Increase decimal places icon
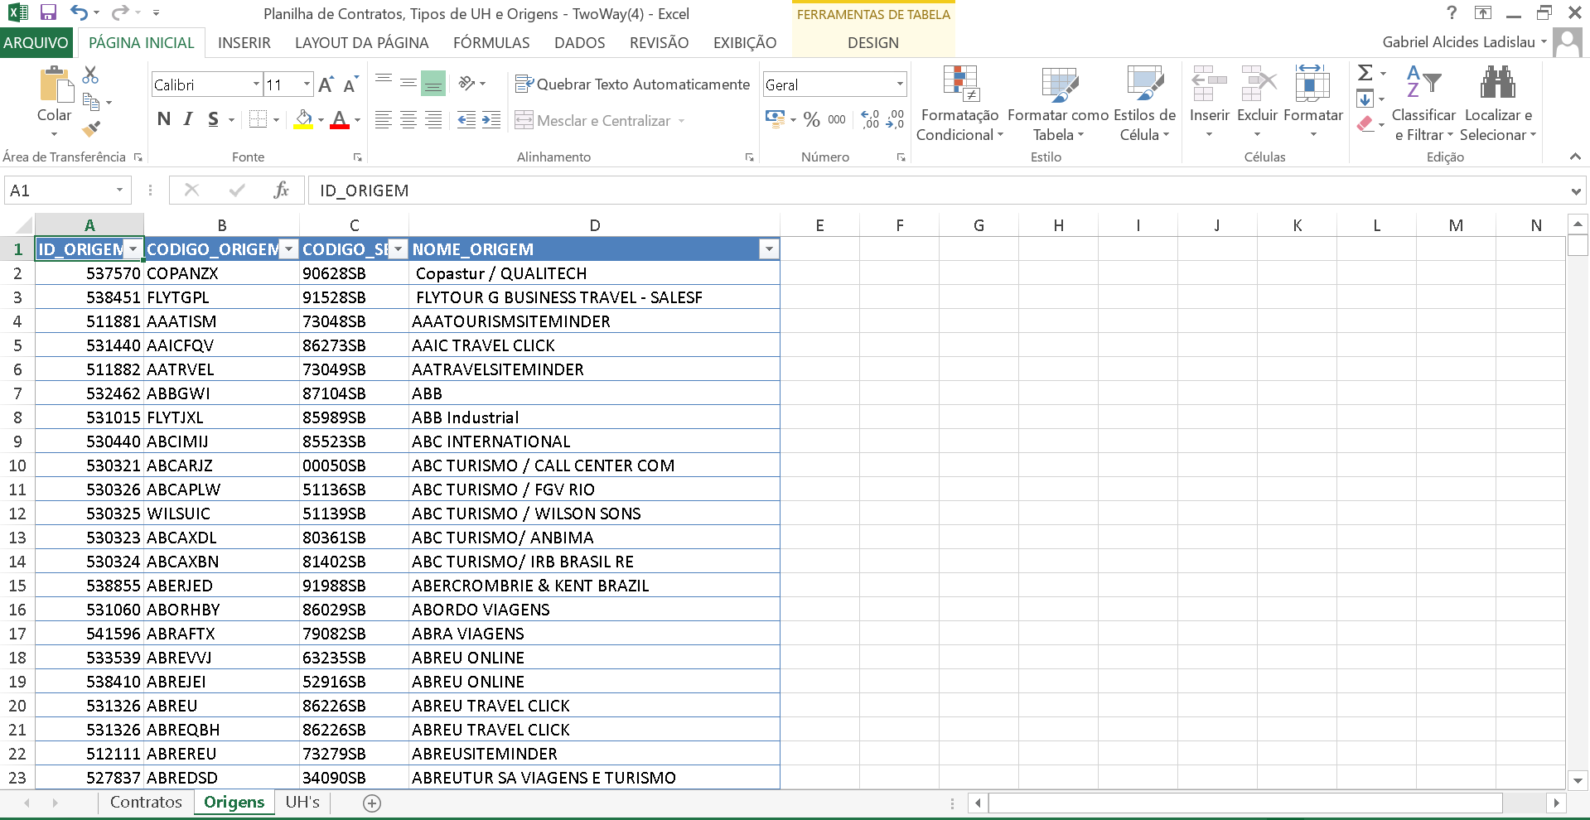This screenshot has width=1590, height=820. 870,120
